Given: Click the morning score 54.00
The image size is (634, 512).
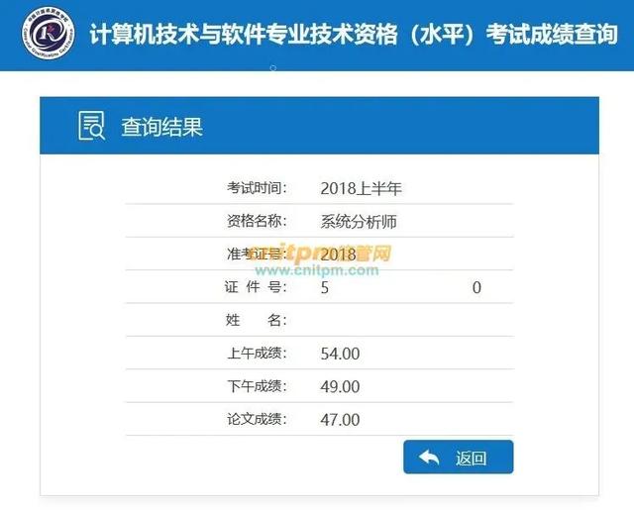Looking at the screenshot, I should pos(340,354).
